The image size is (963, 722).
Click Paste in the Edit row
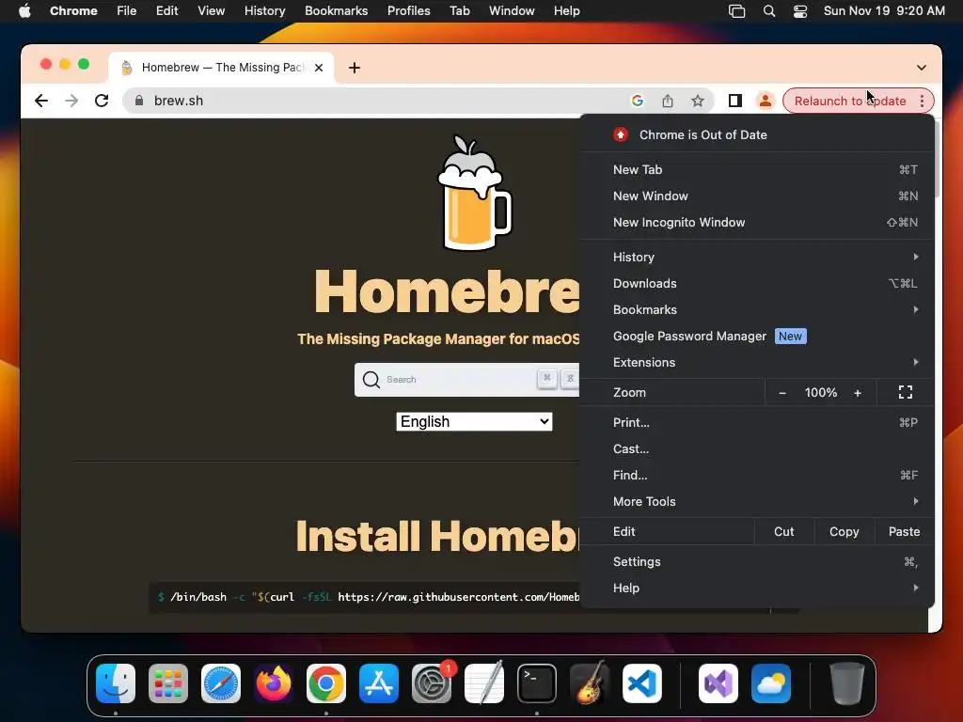click(x=904, y=532)
